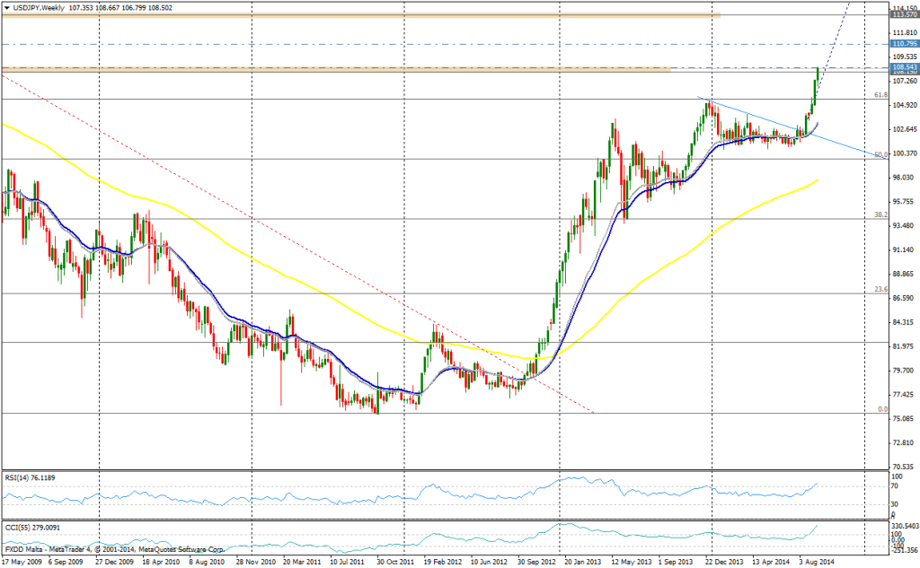Select the 113.570 price level label
This screenshot has height=568, width=920.
click(903, 14)
